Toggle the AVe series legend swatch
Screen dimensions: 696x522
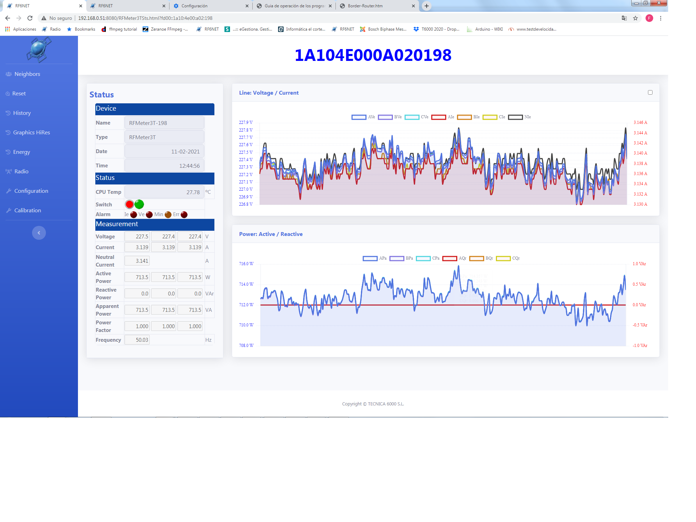pos(358,117)
